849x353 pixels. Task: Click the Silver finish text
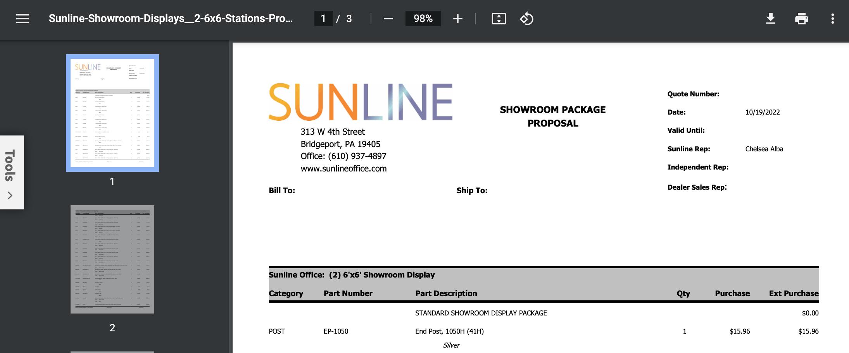pyautogui.click(x=451, y=345)
